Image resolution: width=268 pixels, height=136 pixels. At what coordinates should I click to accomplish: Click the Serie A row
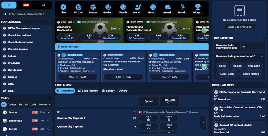(26, 77)
